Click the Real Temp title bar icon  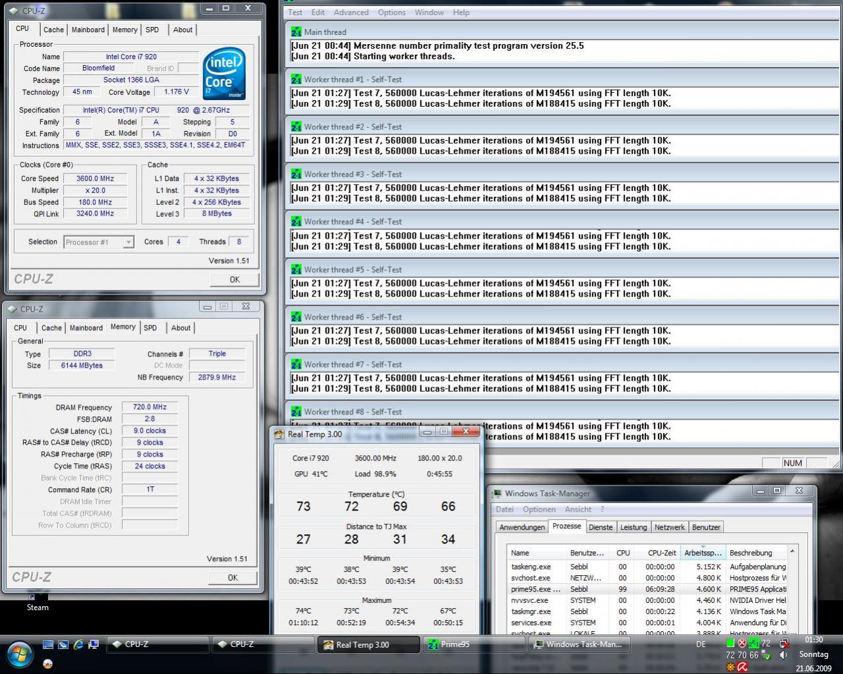pyautogui.click(x=279, y=434)
